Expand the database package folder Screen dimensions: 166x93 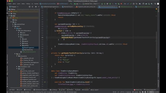[19, 35]
